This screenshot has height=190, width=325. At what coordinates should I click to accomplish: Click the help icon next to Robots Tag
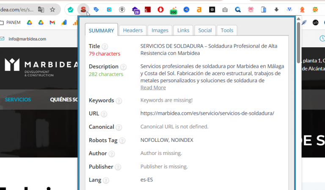[122, 141]
